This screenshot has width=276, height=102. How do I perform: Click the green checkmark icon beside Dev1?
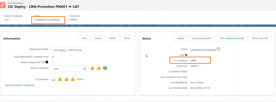(x=105, y=68)
